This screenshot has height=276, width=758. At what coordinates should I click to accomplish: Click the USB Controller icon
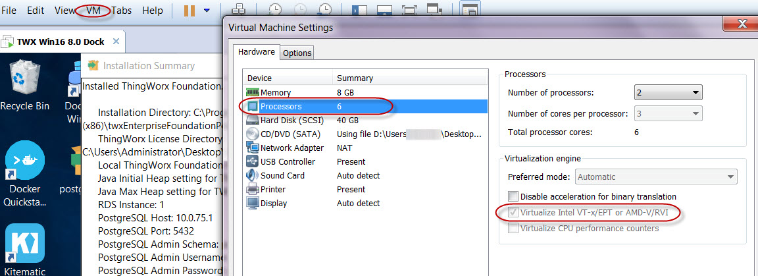click(253, 162)
